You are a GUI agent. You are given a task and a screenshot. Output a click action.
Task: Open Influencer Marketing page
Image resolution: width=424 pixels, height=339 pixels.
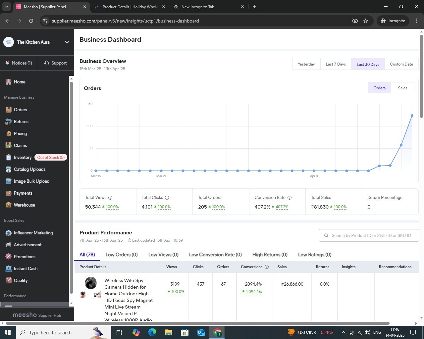click(x=33, y=233)
